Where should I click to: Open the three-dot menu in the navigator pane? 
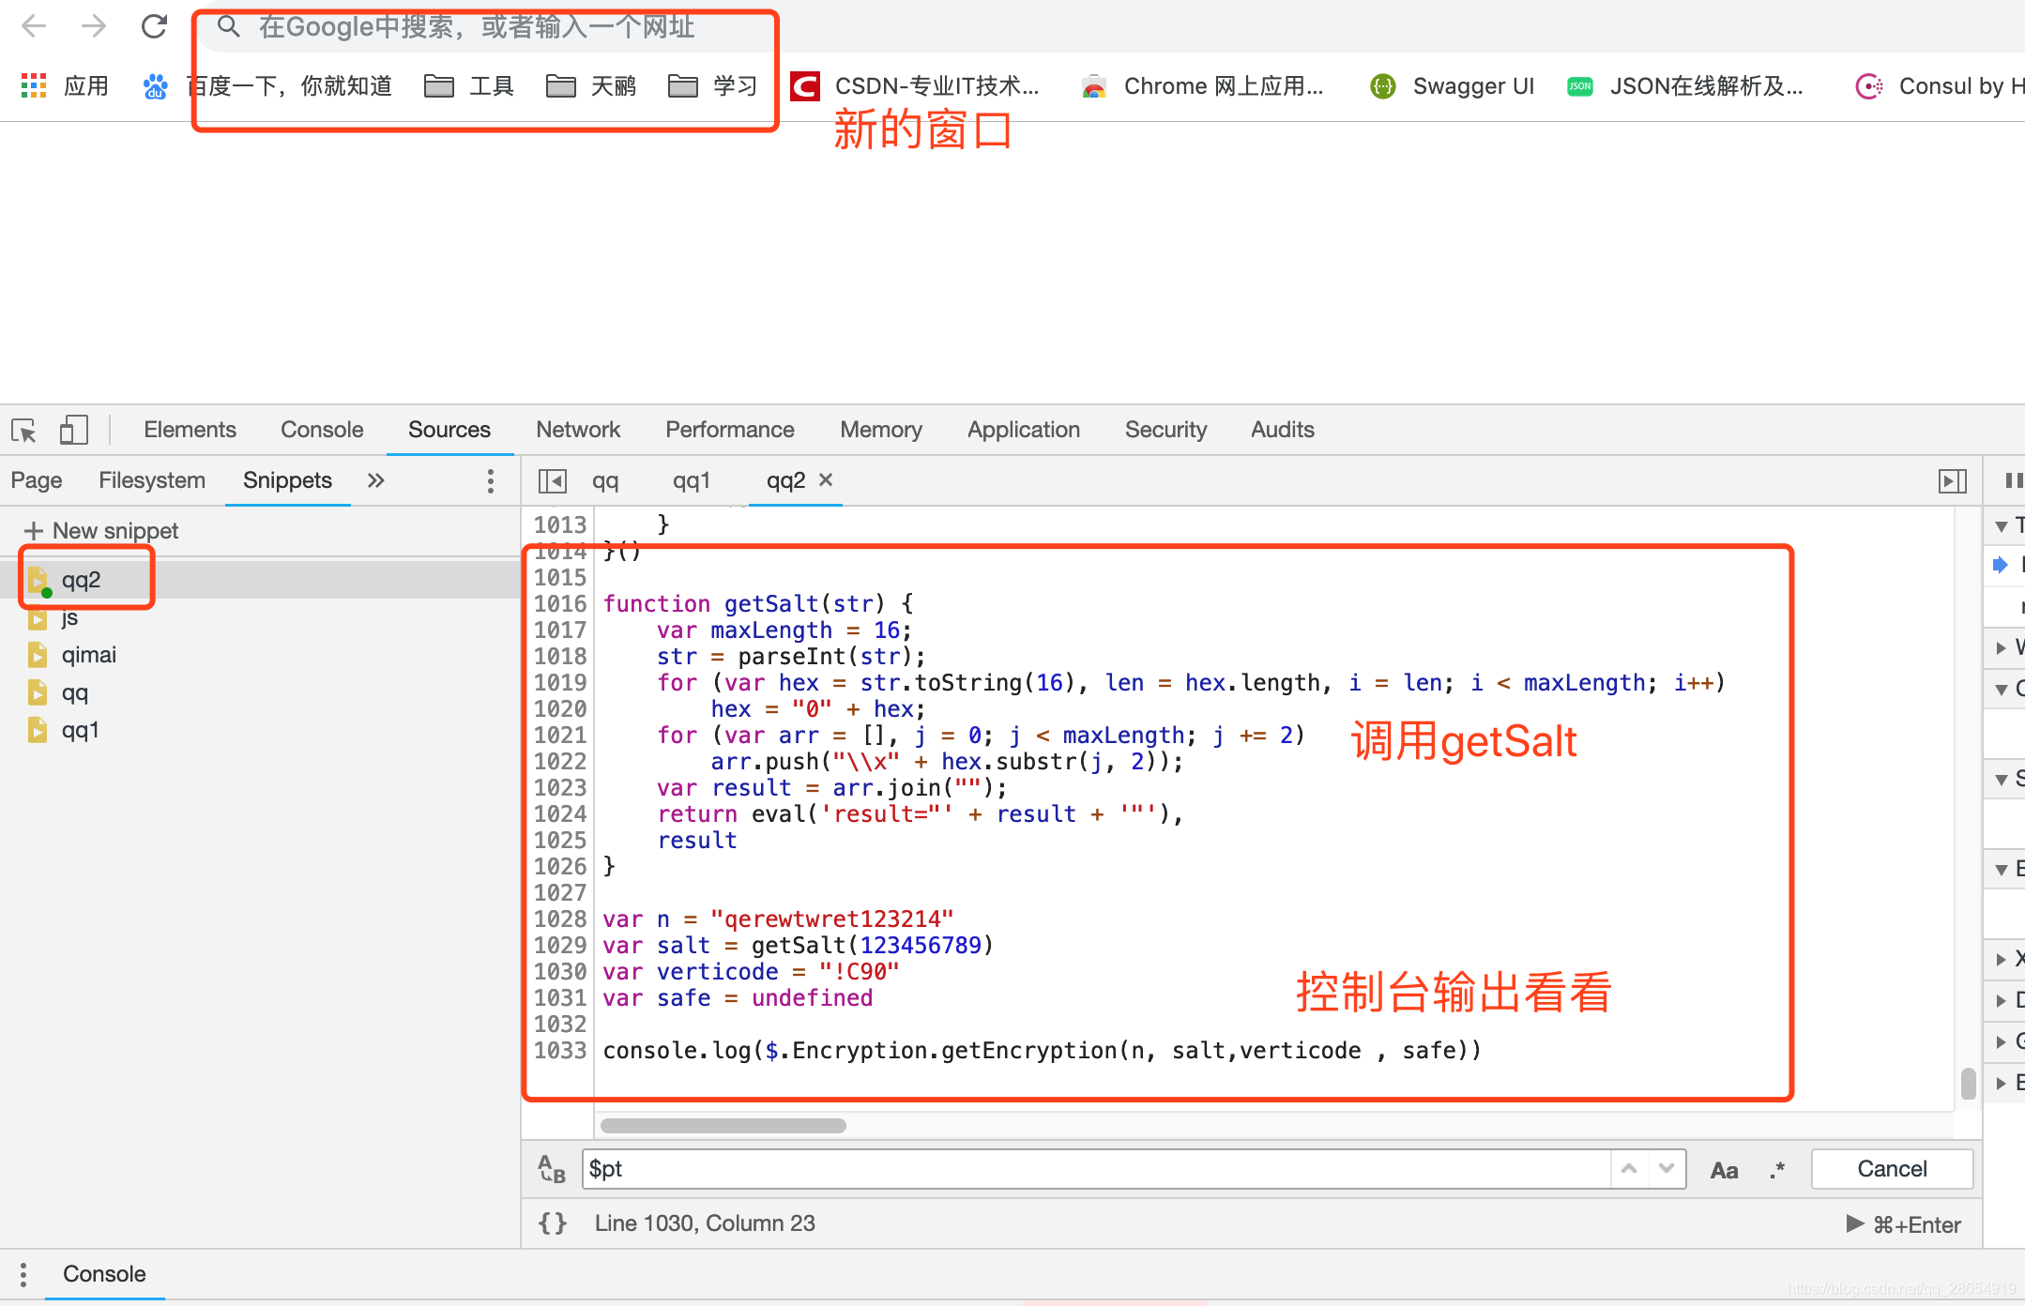(490, 480)
